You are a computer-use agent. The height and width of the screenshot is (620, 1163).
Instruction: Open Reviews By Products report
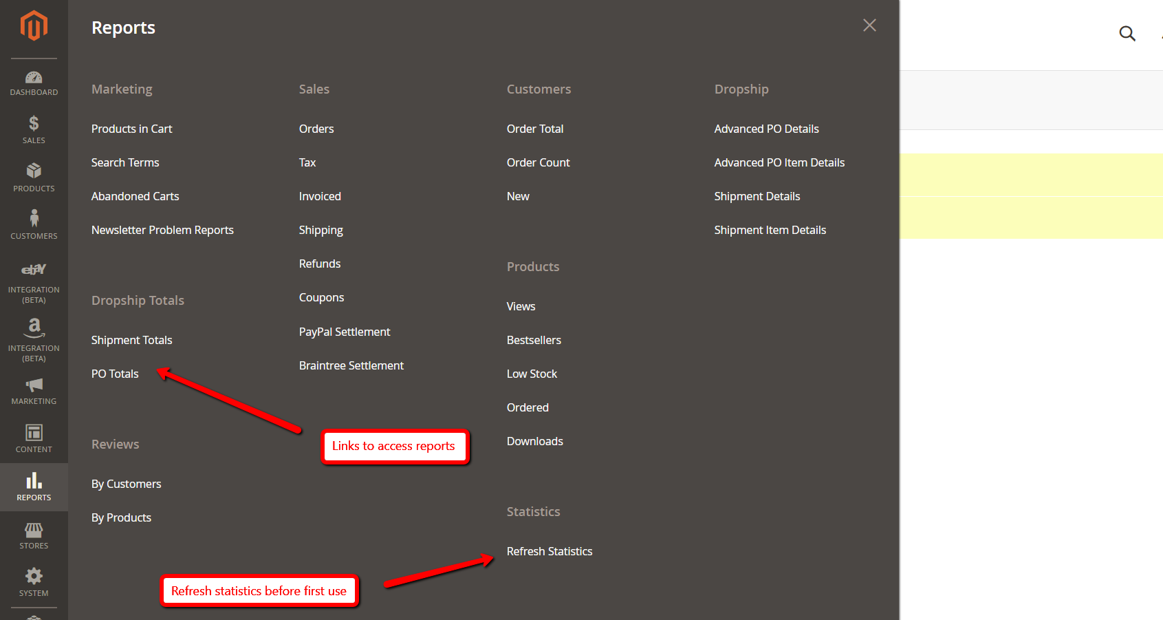coord(121,517)
